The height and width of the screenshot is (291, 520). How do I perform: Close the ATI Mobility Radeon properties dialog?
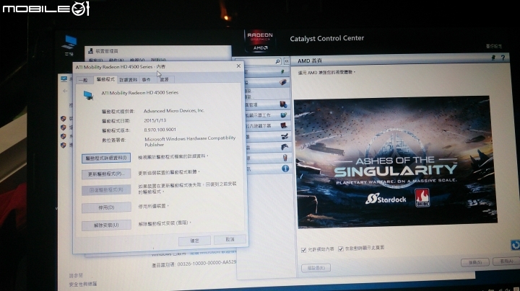[x=238, y=66]
